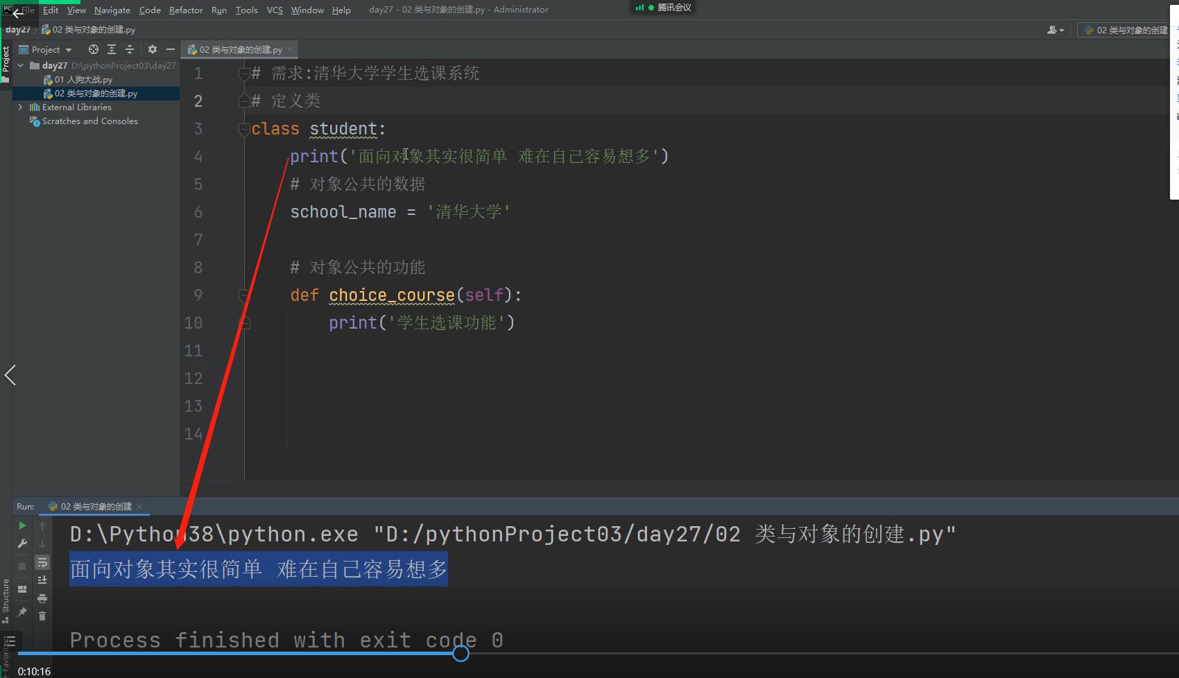Click the wrench icon to modify run configuration
1179x678 pixels.
(22, 544)
